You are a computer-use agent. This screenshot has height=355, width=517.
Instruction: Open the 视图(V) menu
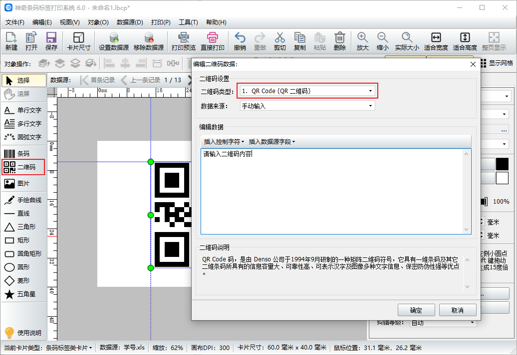pos(69,22)
